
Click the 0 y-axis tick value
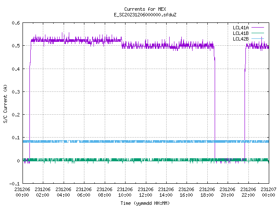coord(18,161)
